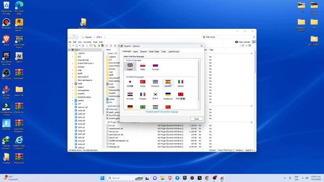Collapse the Folders group in file list
The width and height of the screenshot is (324, 182).
point(252,54)
